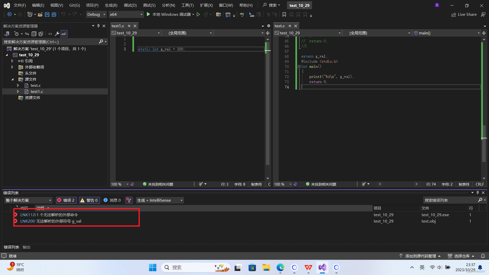Image resolution: width=489 pixels, height=275 pixels.
Task: Open Live Share
Action: point(464,15)
